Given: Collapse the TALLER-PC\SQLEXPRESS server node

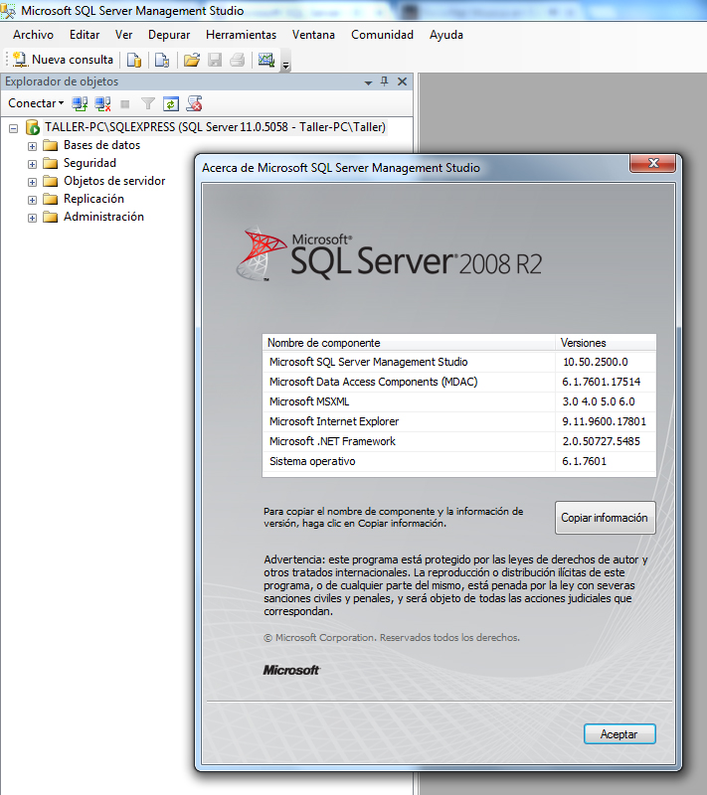Looking at the screenshot, I should click(x=14, y=128).
